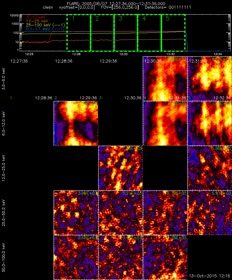
Task: Click the 12:32:36 end time label
Action: click(222, 98)
